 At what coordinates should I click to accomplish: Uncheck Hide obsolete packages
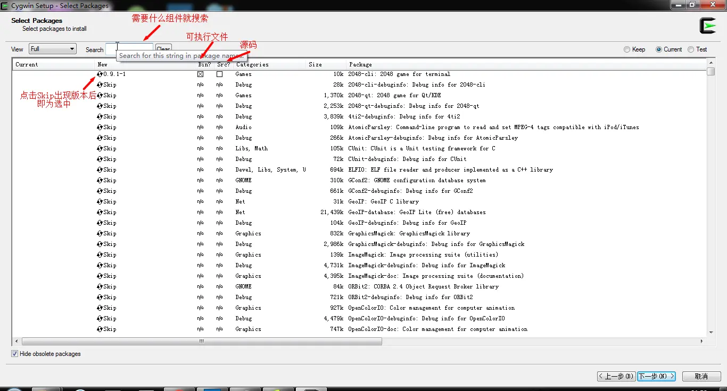click(15, 354)
